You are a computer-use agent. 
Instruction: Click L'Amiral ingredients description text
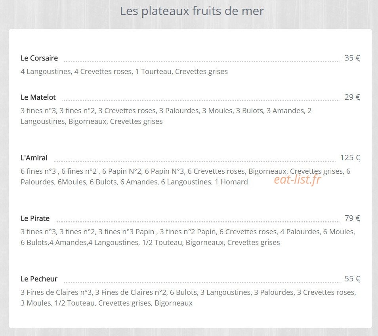tap(185, 176)
